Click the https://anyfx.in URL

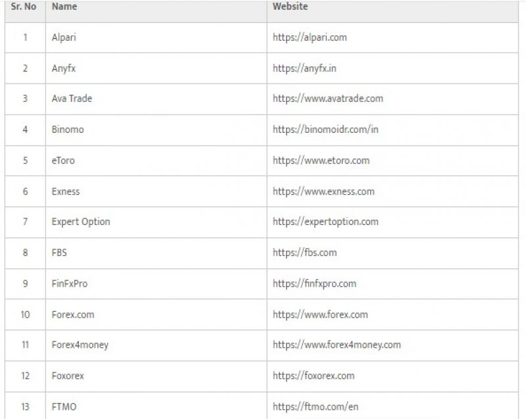point(304,68)
